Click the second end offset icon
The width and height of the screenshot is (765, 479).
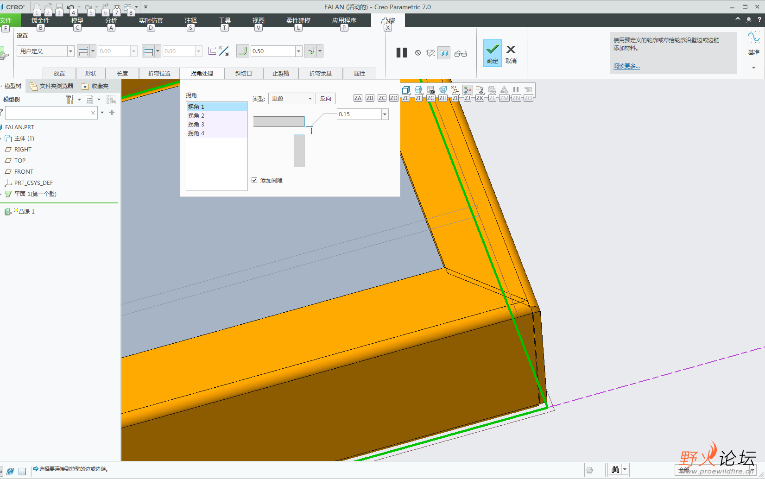(148, 51)
